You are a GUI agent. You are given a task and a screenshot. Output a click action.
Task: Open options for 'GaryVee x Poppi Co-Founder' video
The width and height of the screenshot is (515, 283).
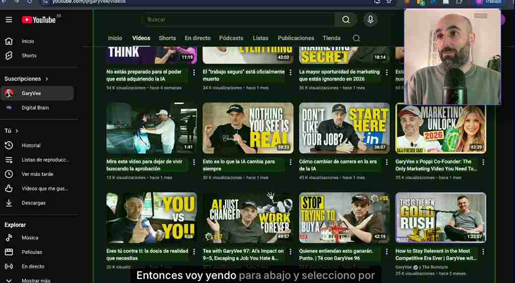click(483, 162)
